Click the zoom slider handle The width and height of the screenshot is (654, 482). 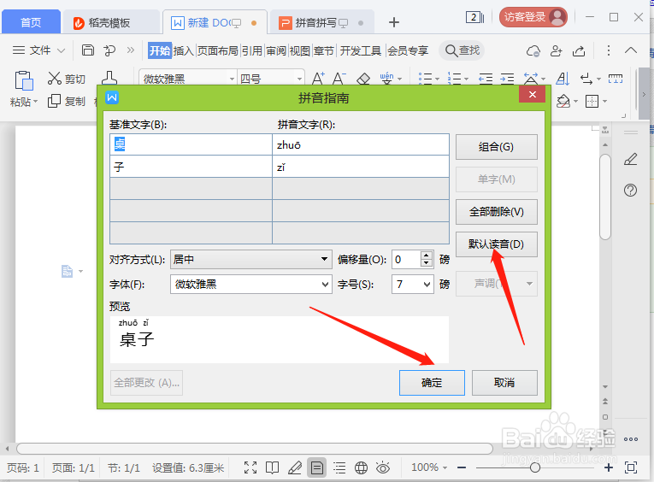535,467
